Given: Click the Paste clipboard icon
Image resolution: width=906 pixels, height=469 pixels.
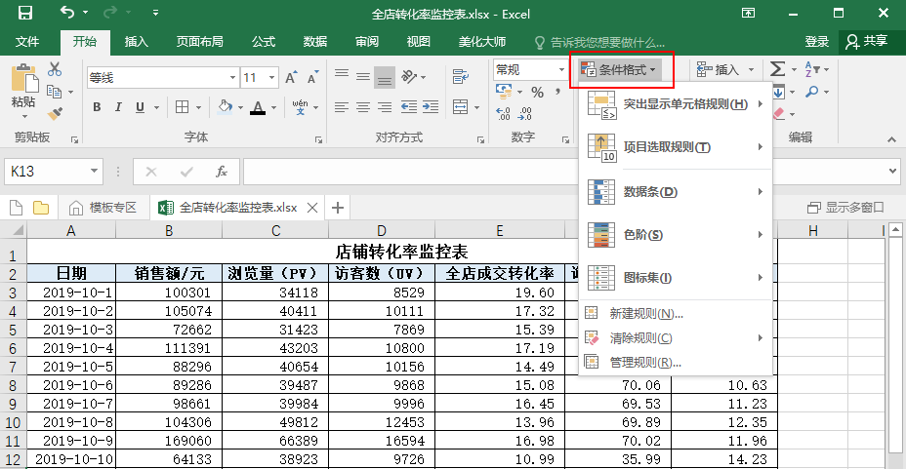Looking at the screenshot, I should 23,77.
